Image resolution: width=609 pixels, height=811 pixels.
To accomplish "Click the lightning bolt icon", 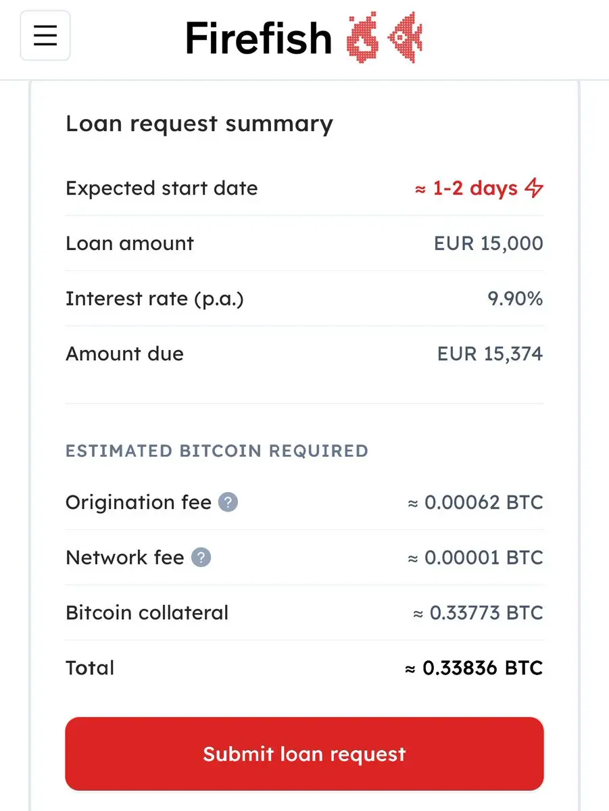I will point(534,188).
